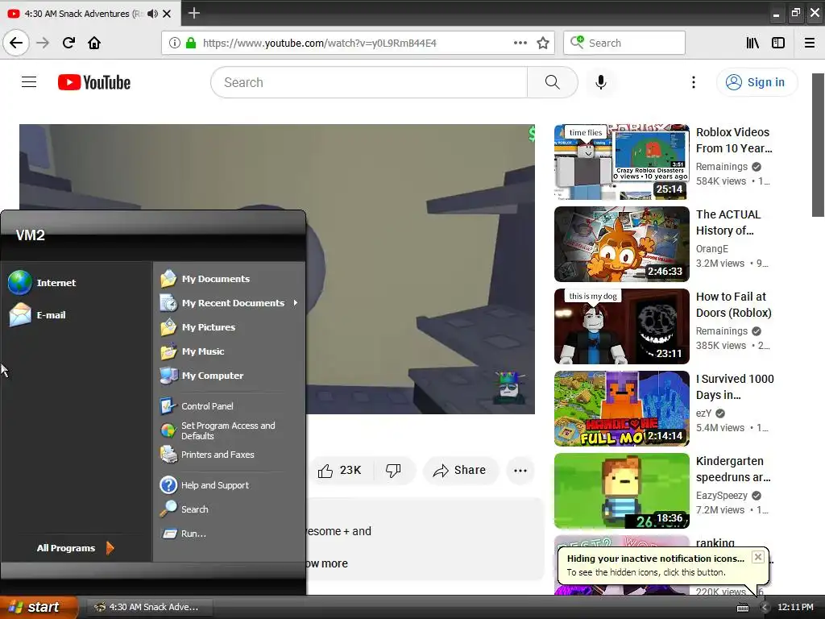
Task: Open a new browser tab
Action: click(x=193, y=13)
